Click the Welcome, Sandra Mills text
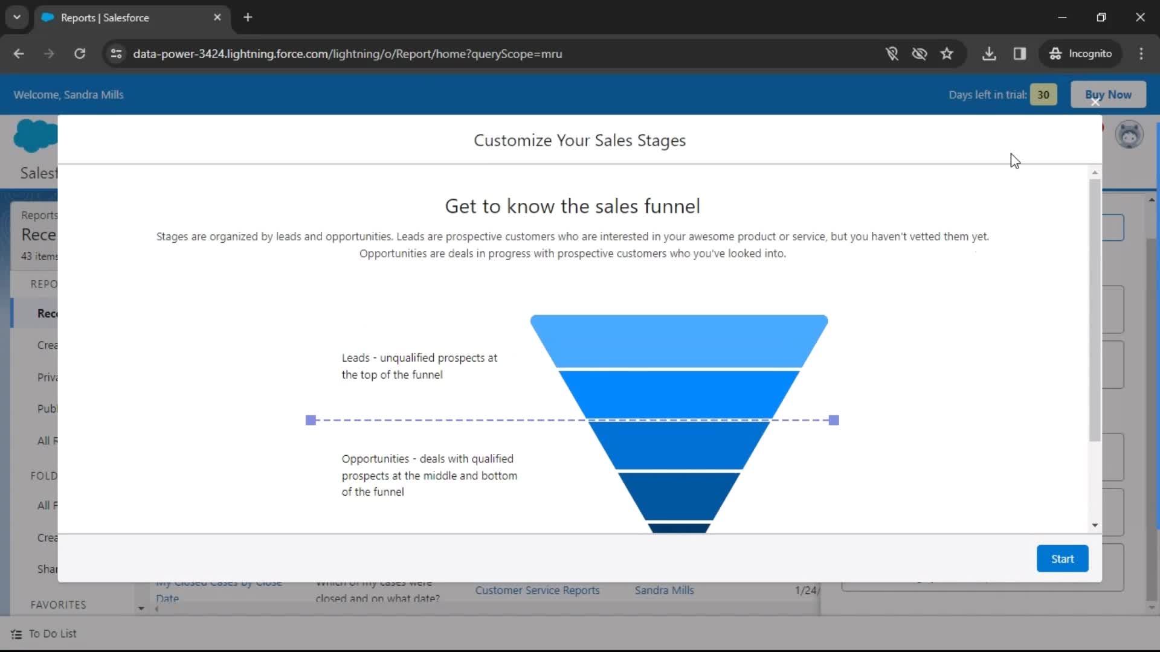The height and width of the screenshot is (652, 1160). click(x=68, y=95)
